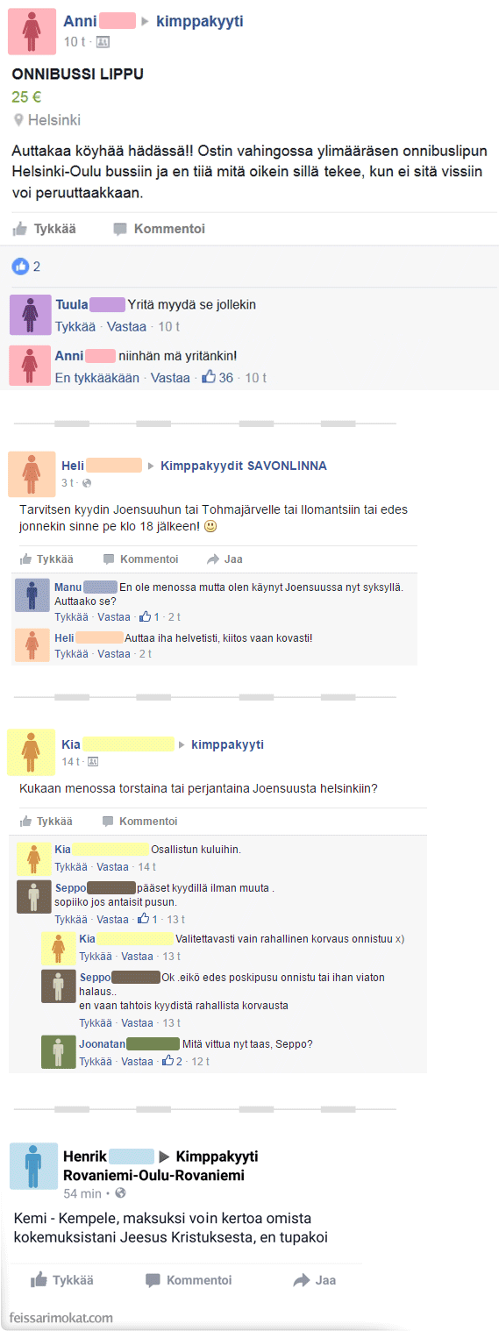Image resolution: width=499 pixels, height=1331 pixels.
Task: Click the globe public icon beside 3 t
Action: point(87,483)
